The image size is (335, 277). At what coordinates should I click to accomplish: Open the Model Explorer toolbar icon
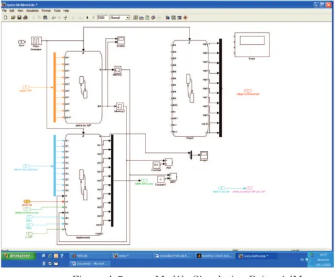174,18
